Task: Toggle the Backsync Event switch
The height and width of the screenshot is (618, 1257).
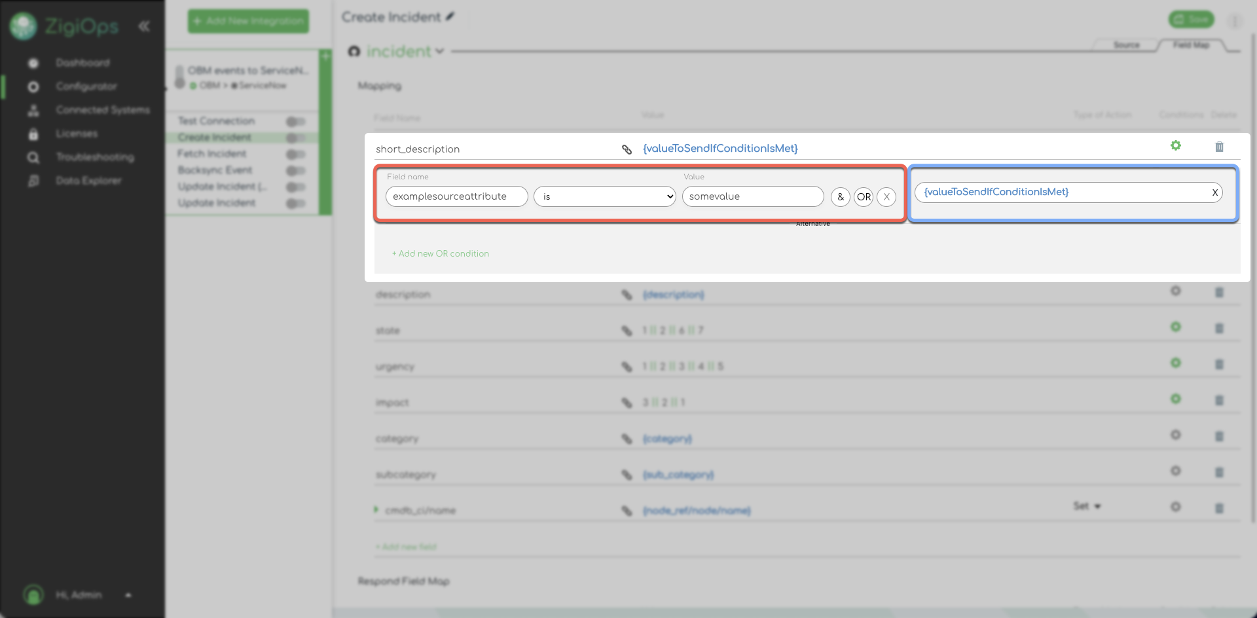Action: click(x=295, y=170)
